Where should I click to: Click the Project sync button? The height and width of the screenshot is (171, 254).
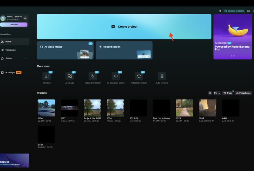click(243, 93)
